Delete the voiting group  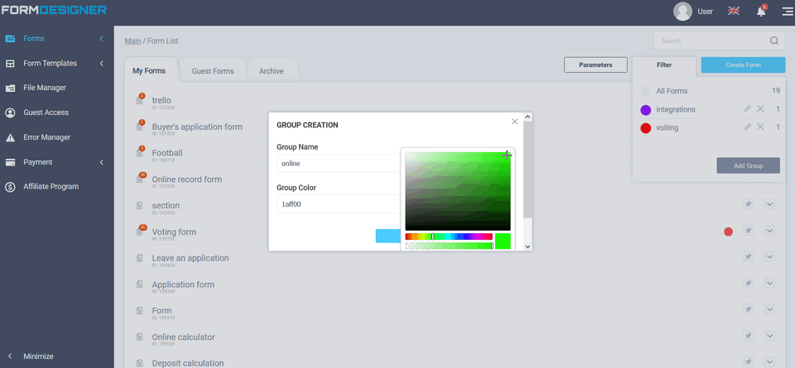[x=760, y=127]
